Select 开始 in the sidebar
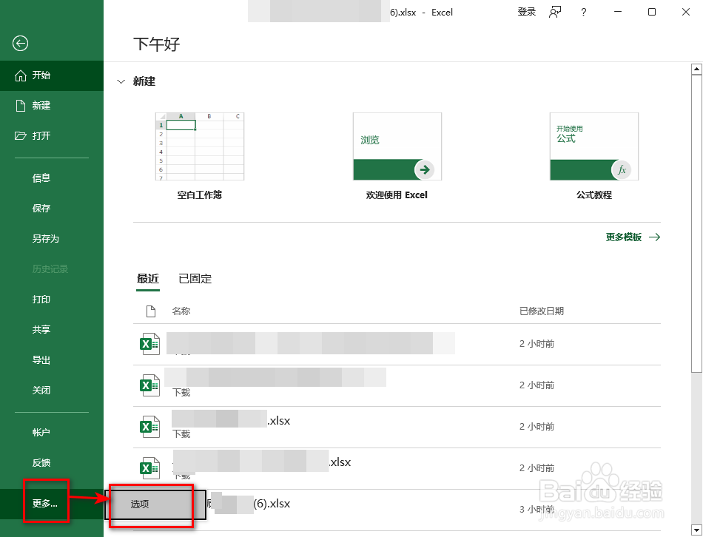 point(52,75)
